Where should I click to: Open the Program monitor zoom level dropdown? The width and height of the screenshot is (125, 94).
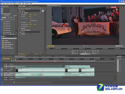(x=85, y=46)
